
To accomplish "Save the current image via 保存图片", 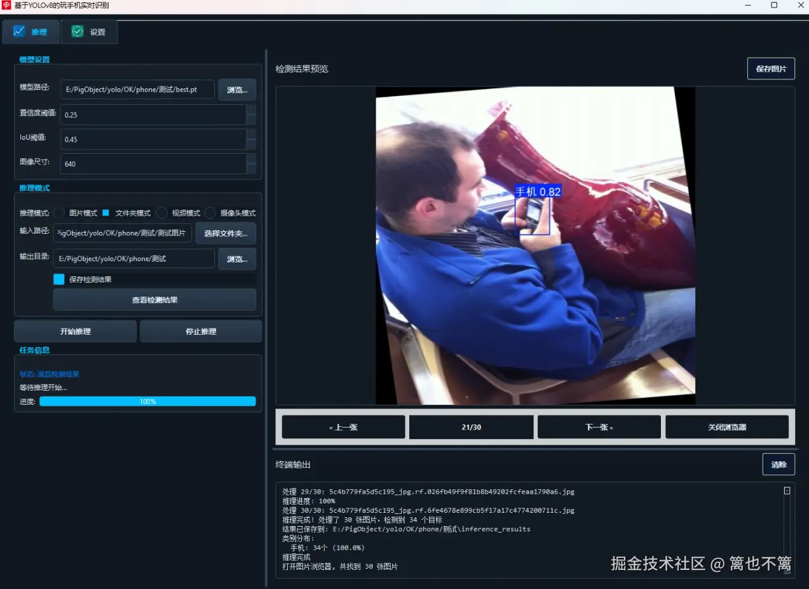I will click(770, 68).
